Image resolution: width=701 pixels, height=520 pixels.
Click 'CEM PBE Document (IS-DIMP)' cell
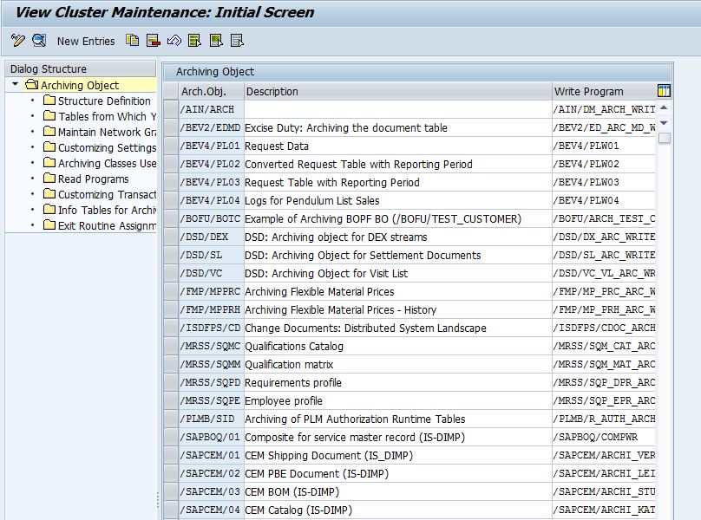click(x=398, y=473)
